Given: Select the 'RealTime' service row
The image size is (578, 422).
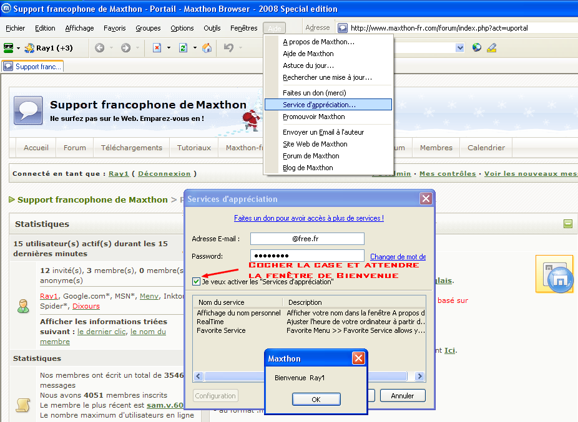Looking at the screenshot, I should click(x=310, y=322).
